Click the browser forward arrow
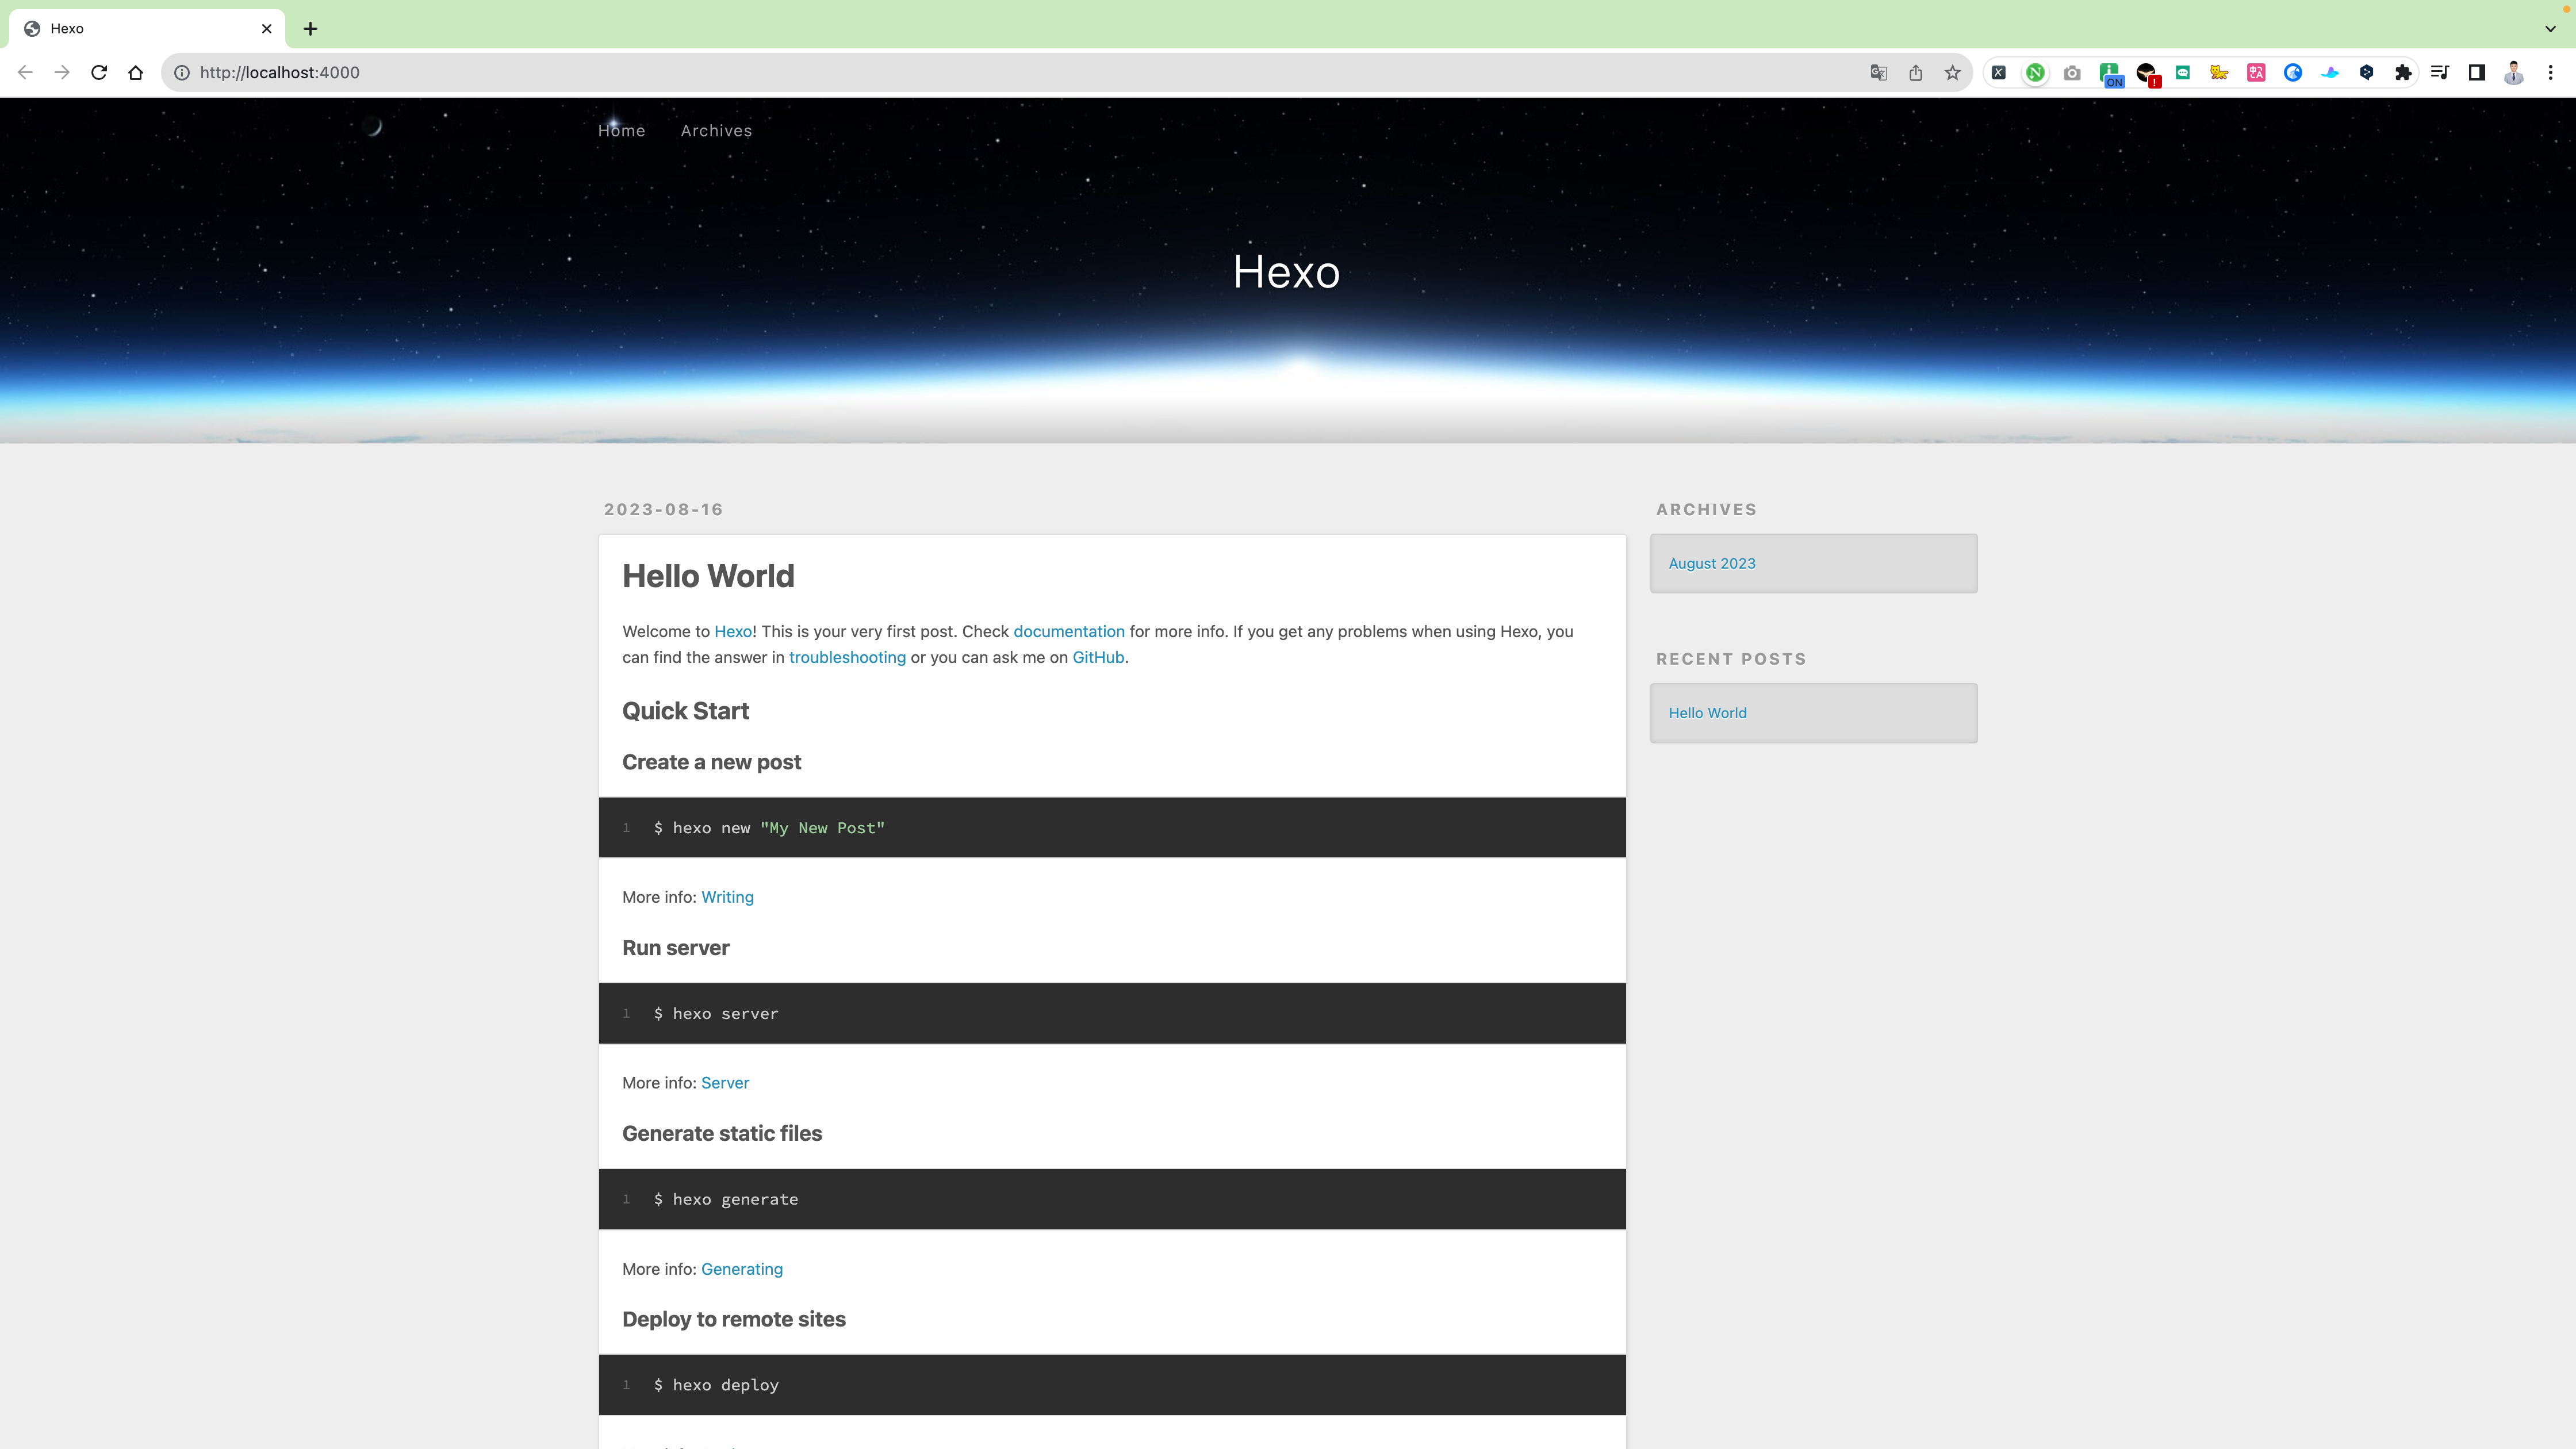The image size is (2576, 1449). pyautogui.click(x=62, y=72)
